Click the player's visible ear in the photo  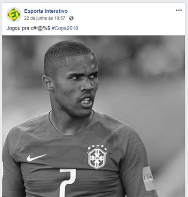[48, 83]
